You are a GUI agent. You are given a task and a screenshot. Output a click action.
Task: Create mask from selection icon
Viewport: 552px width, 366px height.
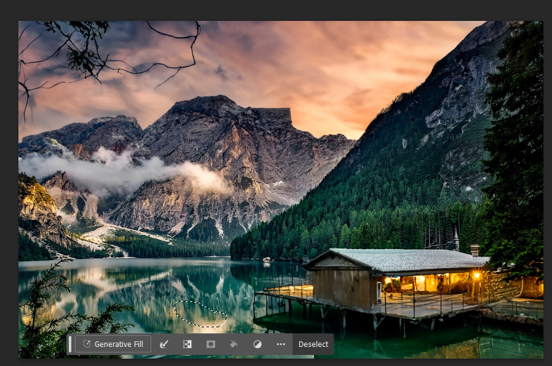click(x=210, y=344)
